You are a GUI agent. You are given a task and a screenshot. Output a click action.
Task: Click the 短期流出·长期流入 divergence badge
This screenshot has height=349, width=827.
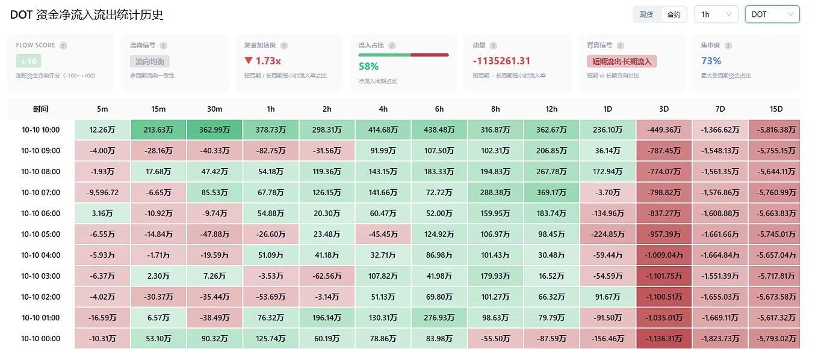[622, 61]
